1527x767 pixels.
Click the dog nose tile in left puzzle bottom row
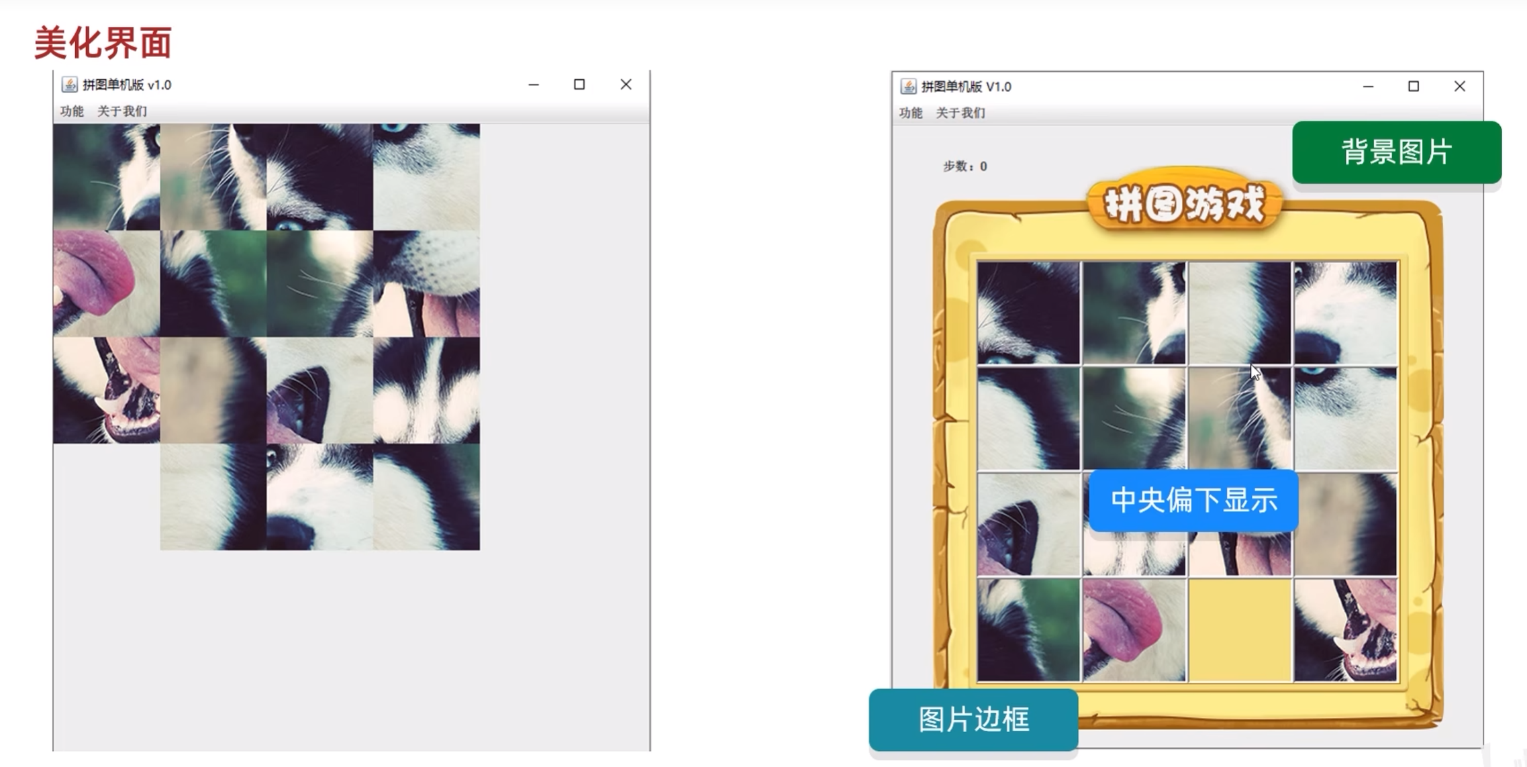(319, 497)
